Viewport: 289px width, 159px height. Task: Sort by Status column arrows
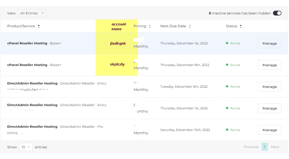(x=241, y=26)
